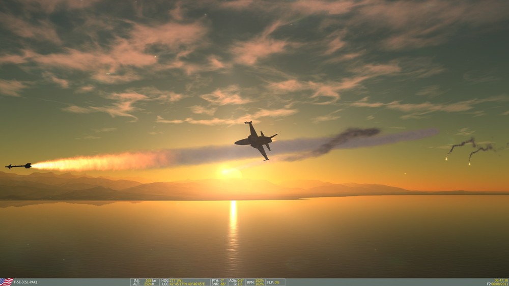Click the F2 view mode label
Image resolution: width=509 pixels, height=286 pixels.
489,284
